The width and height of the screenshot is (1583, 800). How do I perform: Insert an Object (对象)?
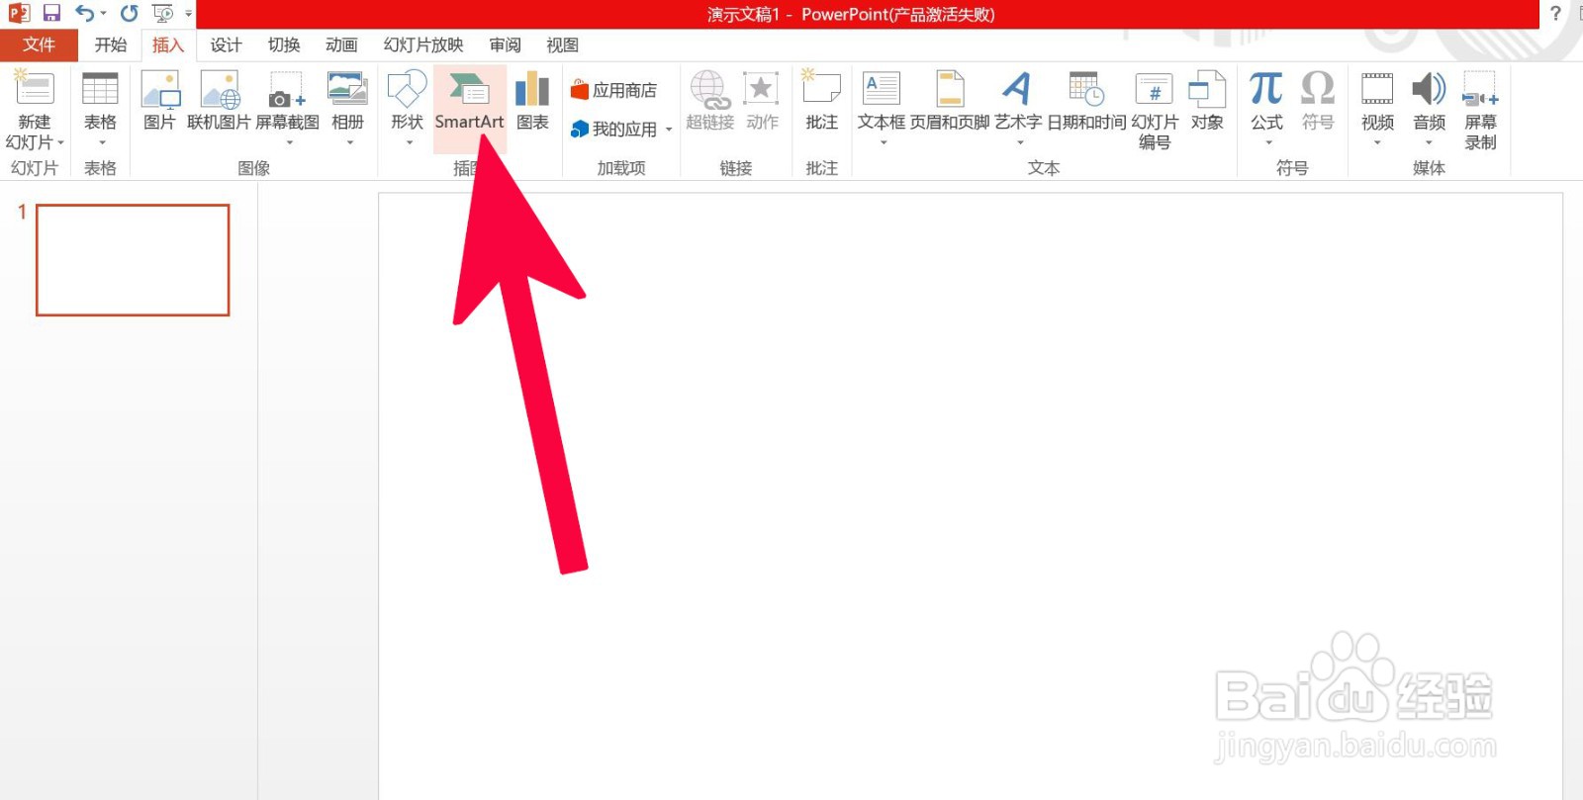1207,89
